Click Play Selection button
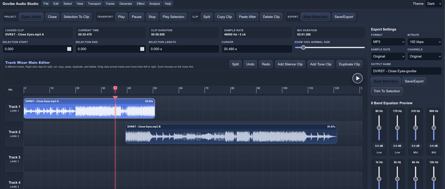 pyautogui.click(x=173, y=17)
